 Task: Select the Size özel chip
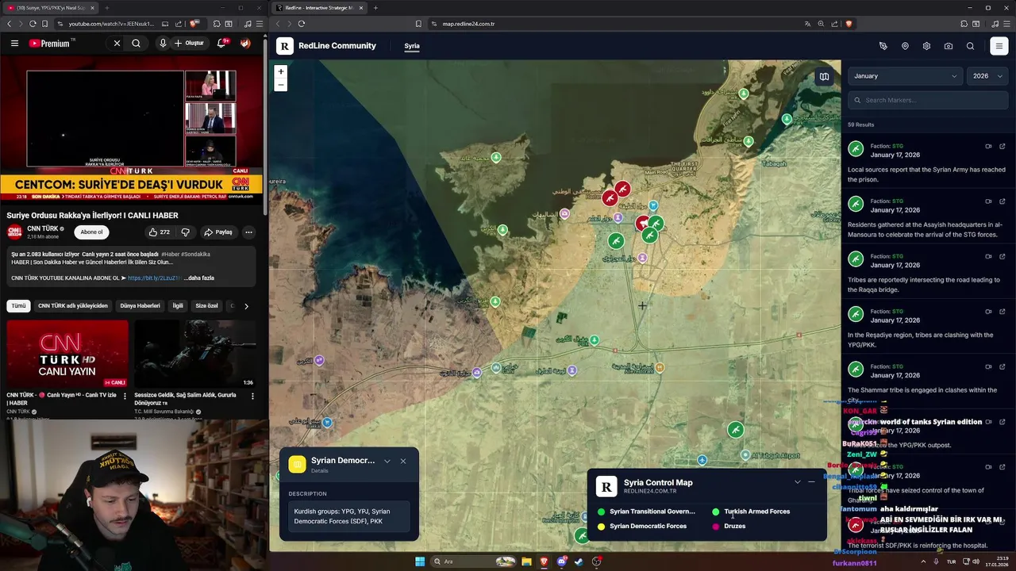[x=206, y=305]
